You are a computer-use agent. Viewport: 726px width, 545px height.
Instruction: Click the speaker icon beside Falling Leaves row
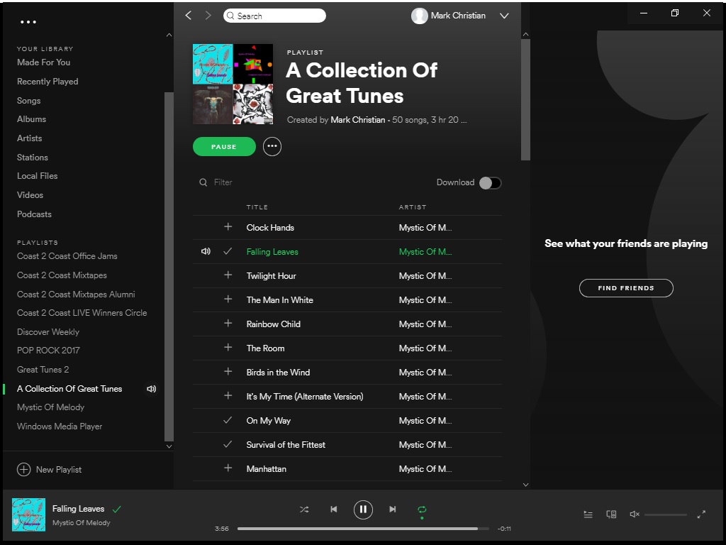(x=206, y=251)
